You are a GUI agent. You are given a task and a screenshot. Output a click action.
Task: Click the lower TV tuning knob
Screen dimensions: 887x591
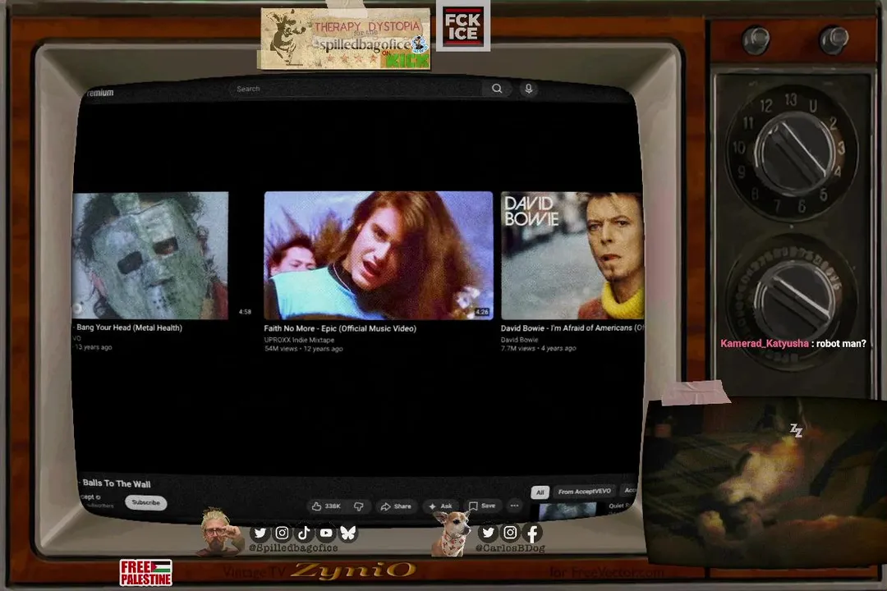pyautogui.click(x=795, y=301)
